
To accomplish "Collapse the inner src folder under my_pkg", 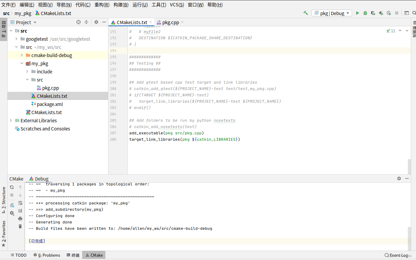I will (27, 80).
